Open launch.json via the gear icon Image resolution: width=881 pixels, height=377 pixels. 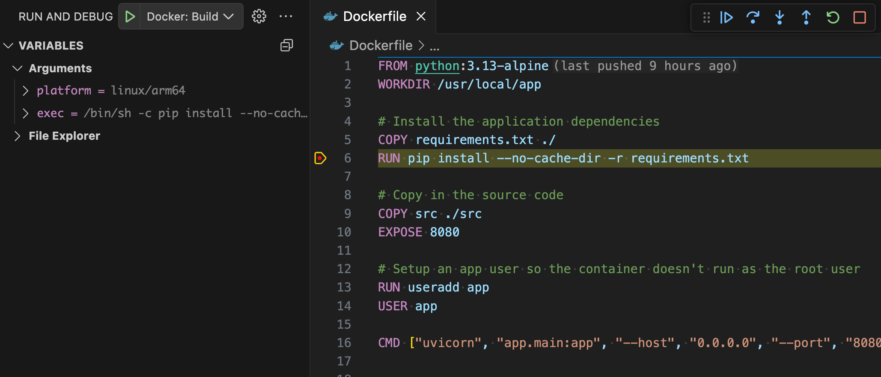[259, 17]
